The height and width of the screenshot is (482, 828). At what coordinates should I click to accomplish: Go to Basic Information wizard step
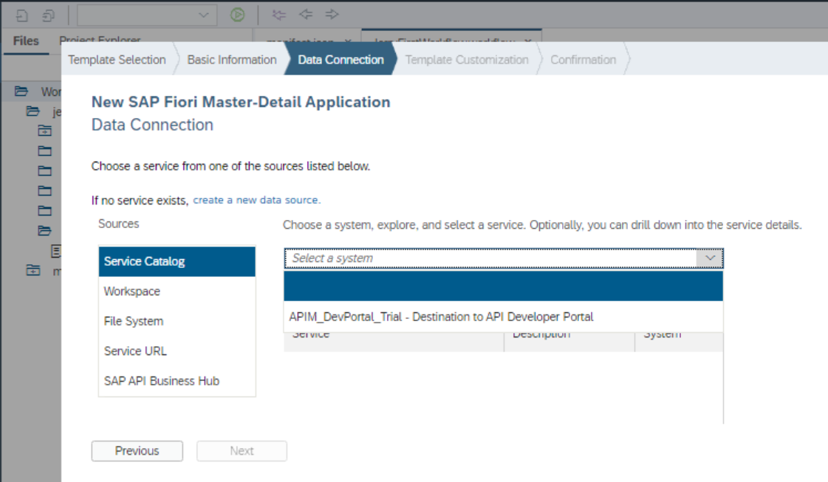point(232,60)
